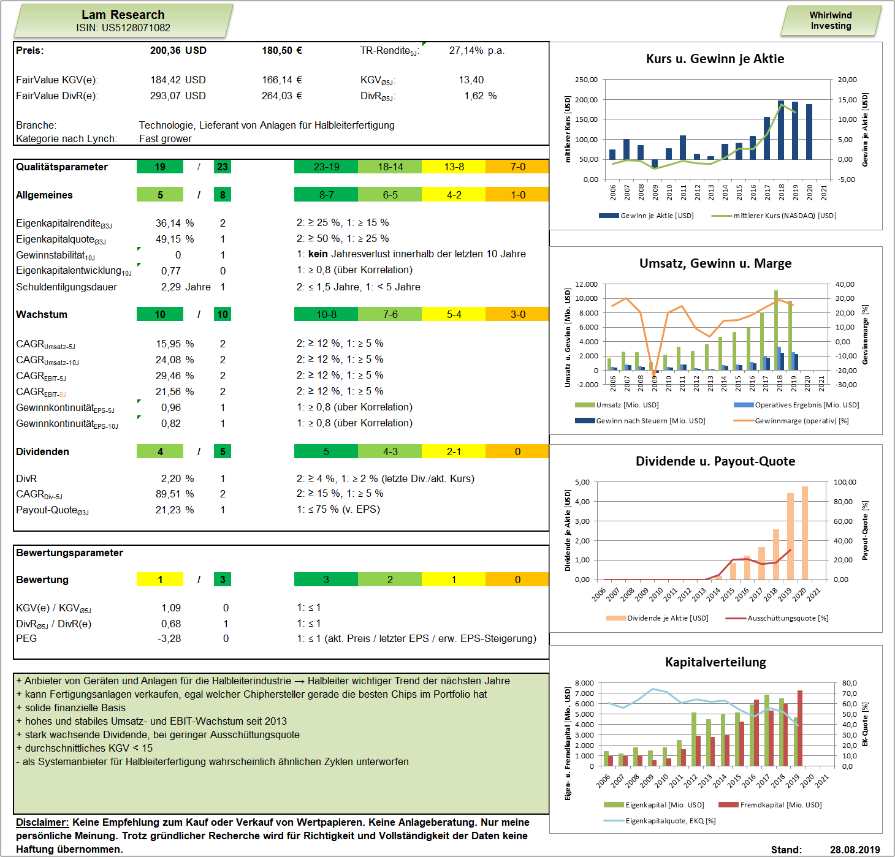Select the Fast grower category text
Image resolution: width=895 pixels, height=857 pixels.
pyautogui.click(x=166, y=138)
